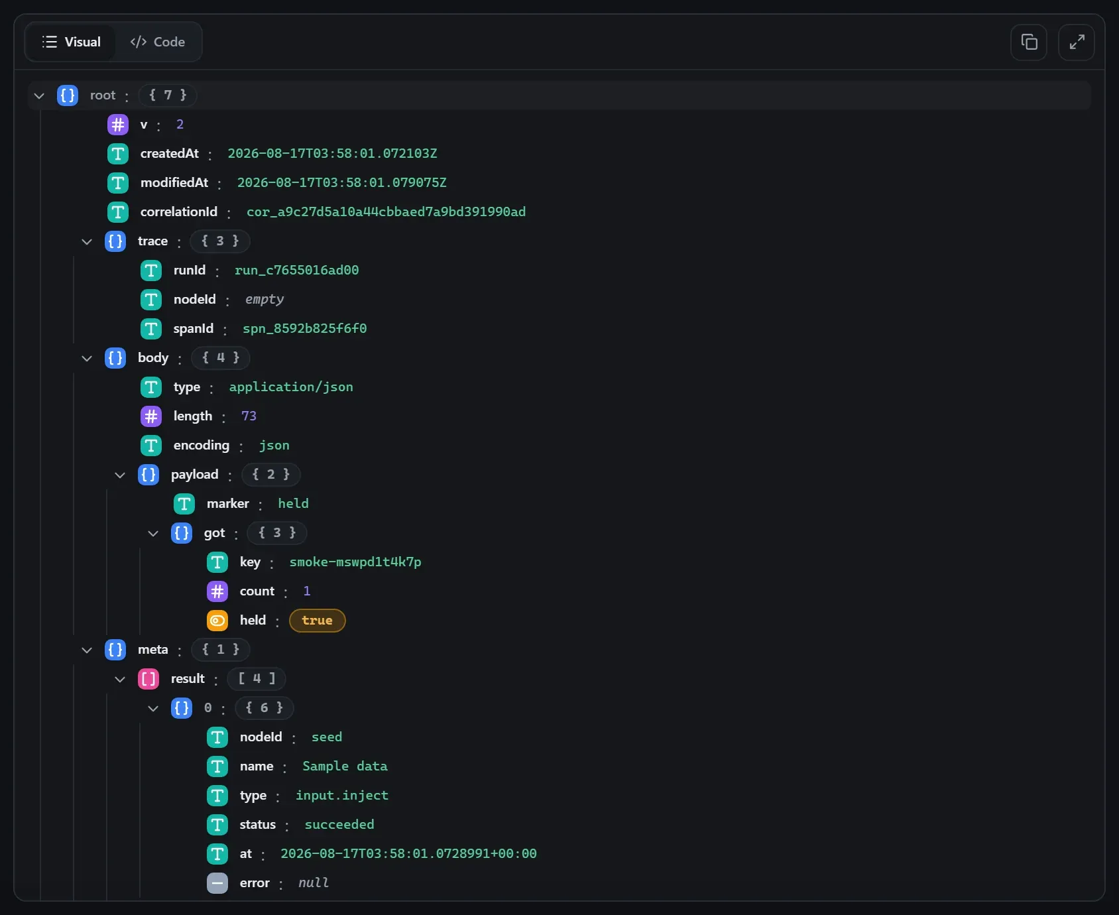Viewport: 1119px width, 915px height.
Task: Toggle the held true boolean badge
Action: tap(318, 621)
